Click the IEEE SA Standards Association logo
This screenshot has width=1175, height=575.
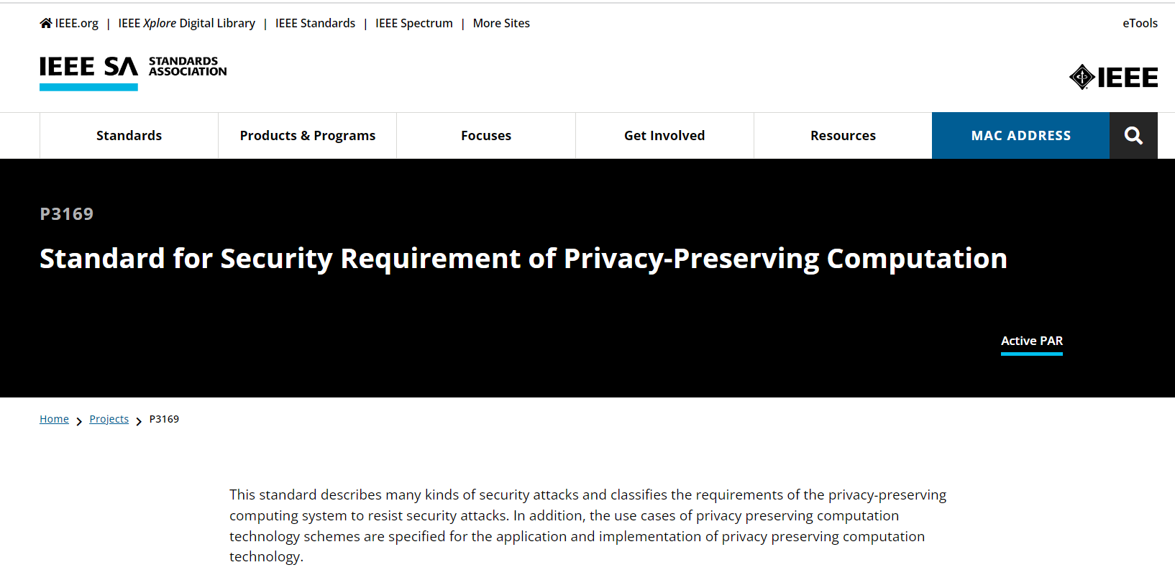(133, 73)
